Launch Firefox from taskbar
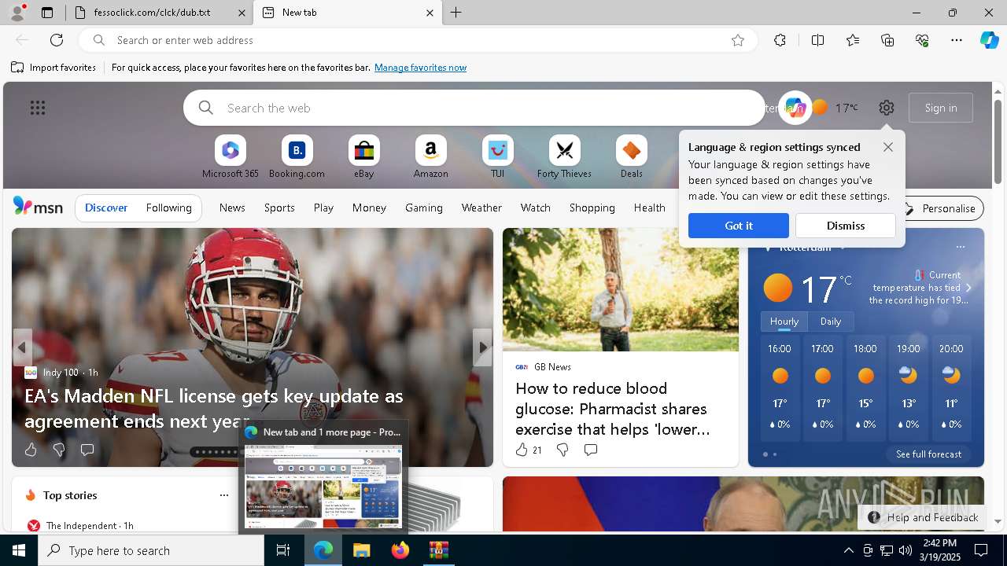 pyautogui.click(x=400, y=550)
